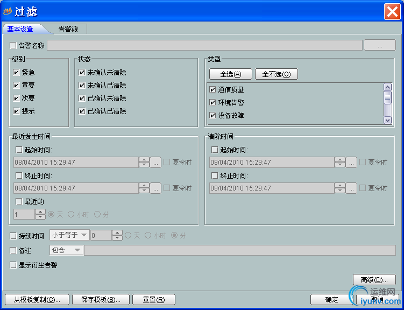Select 分 radio under 最近的
The height and width of the screenshot is (310, 404).
click(97, 214)
